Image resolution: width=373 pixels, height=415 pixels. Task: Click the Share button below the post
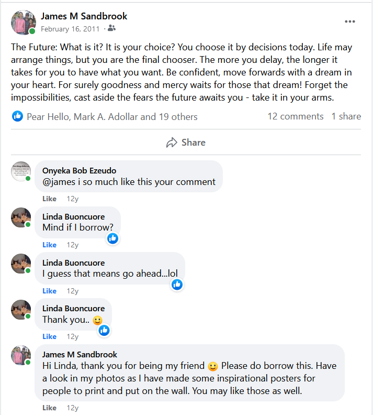pyautogui.click(x=186, y=143)
